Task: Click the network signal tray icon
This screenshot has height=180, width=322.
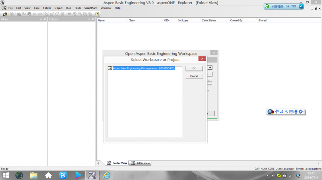Action: click(290, 176)
